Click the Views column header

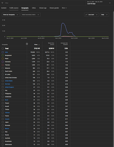36,45
